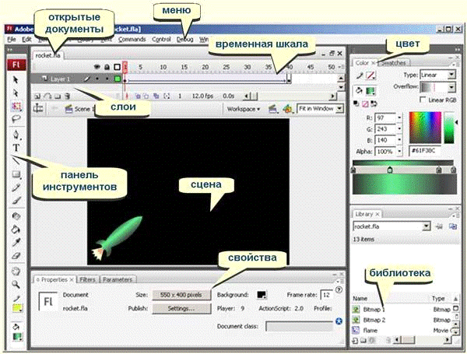Toggle Lock All Layers padlock icon

107,67
